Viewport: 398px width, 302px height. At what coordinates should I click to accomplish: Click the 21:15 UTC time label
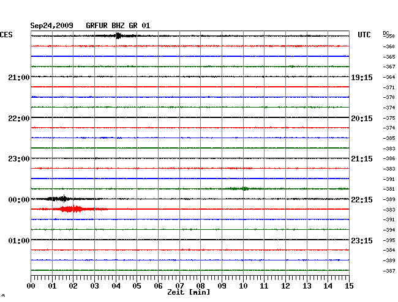tap(362, 159)
